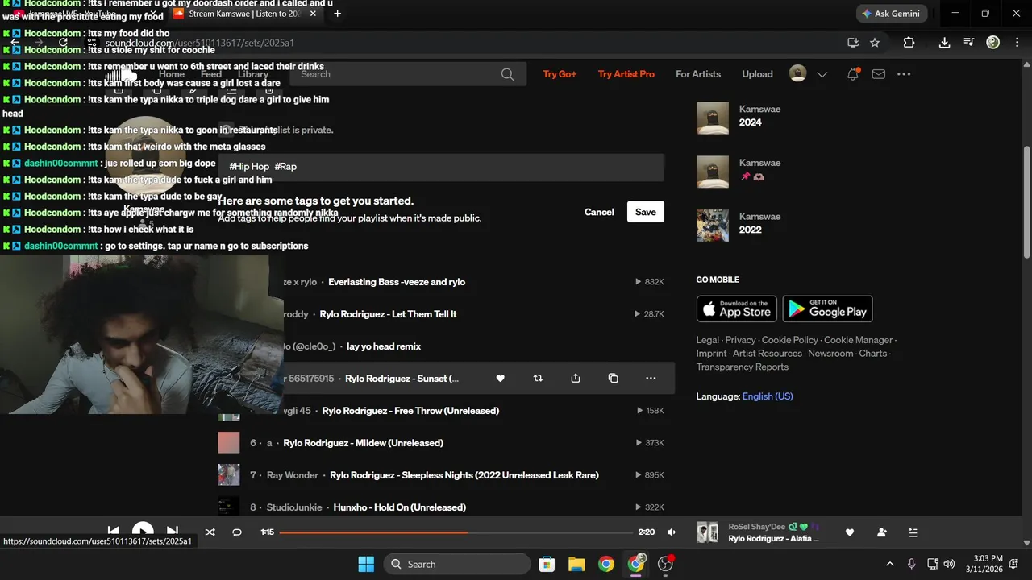Image resolution: width=1032 pixels, height=580 pixels.
Task: Go to For Artists
Action: click(x=698, y=74)
